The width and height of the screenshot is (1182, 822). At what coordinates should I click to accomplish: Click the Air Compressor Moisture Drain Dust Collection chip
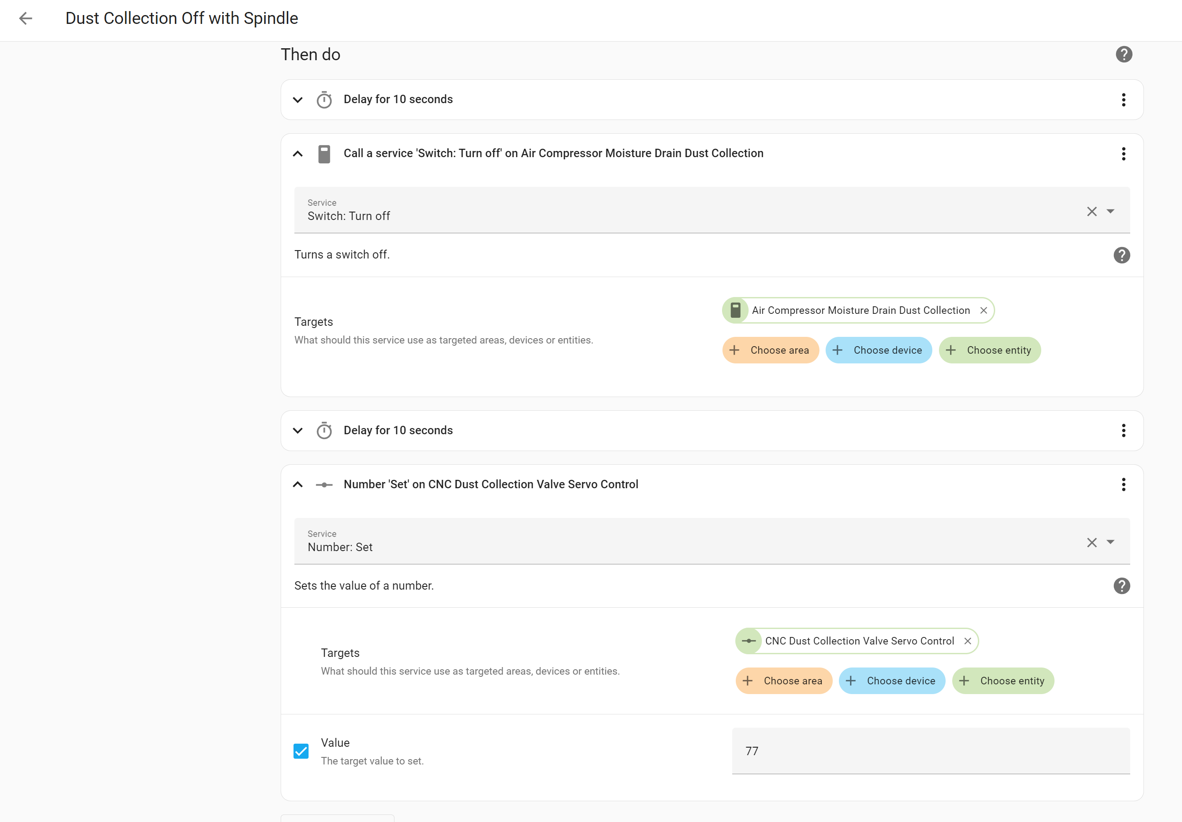(x=858, y=310)
